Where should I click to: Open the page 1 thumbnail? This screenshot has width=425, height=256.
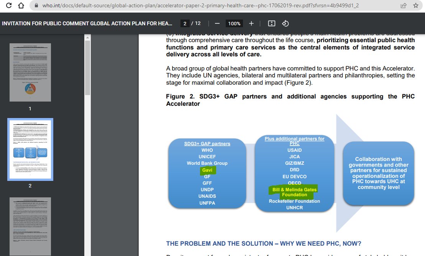click(x=30, y=72)
